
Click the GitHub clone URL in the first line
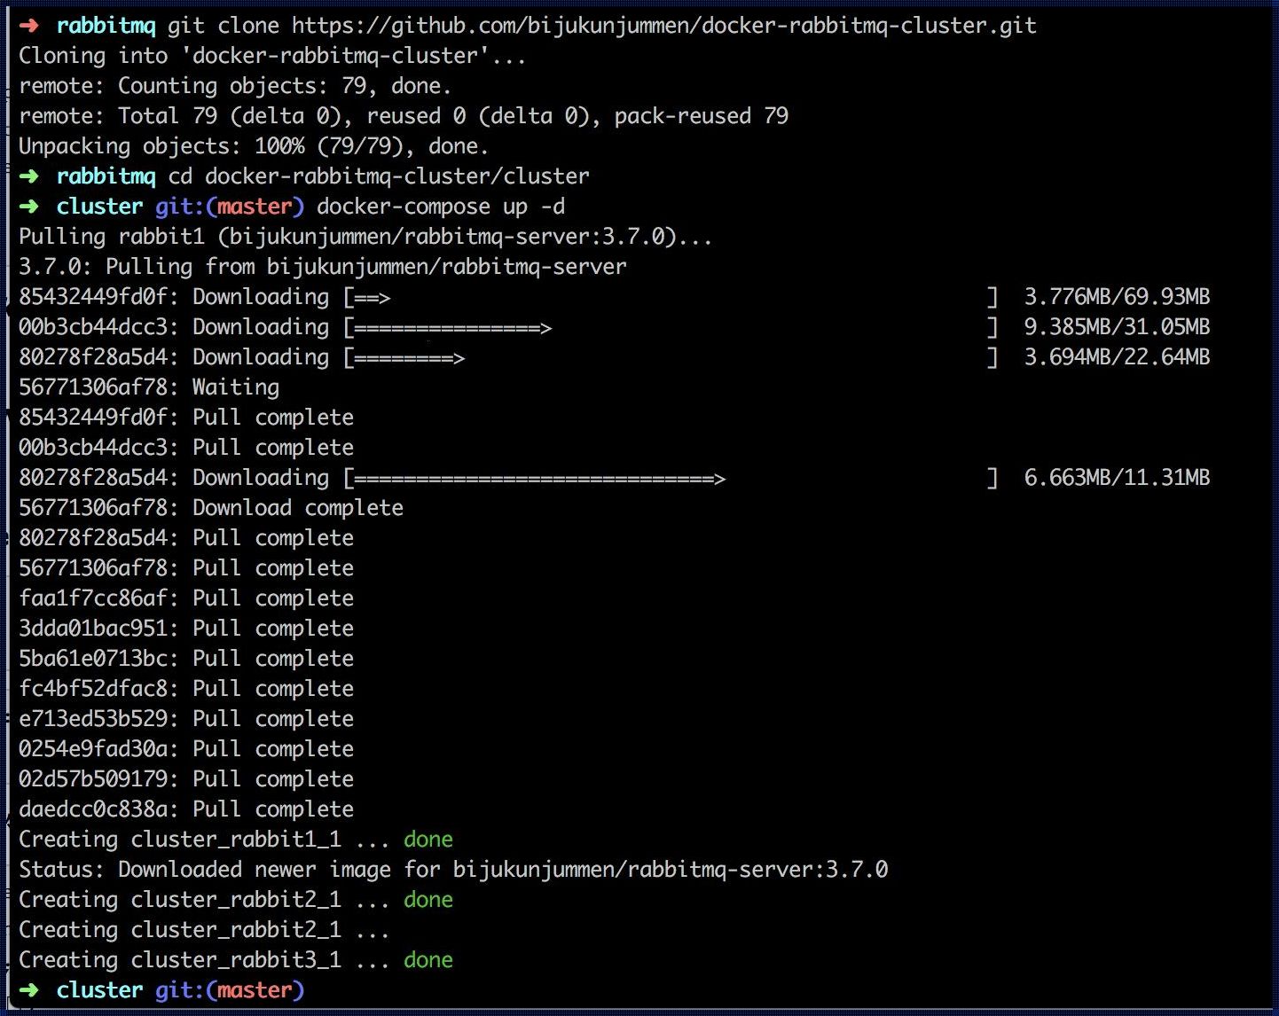(664, 26)
